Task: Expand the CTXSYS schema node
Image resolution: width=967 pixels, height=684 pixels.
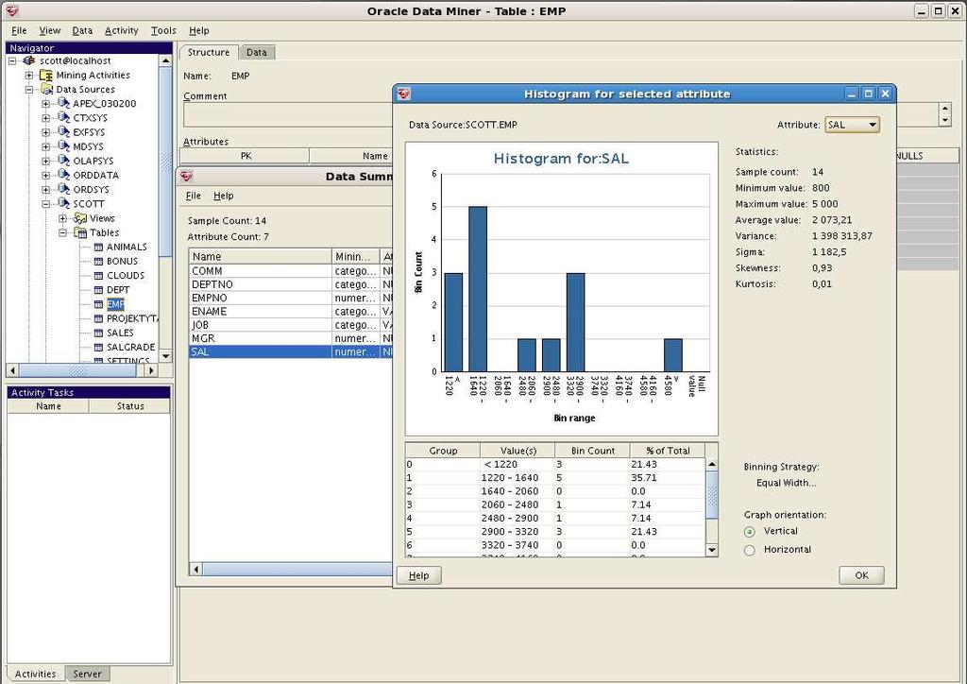Action: [45, 118]
